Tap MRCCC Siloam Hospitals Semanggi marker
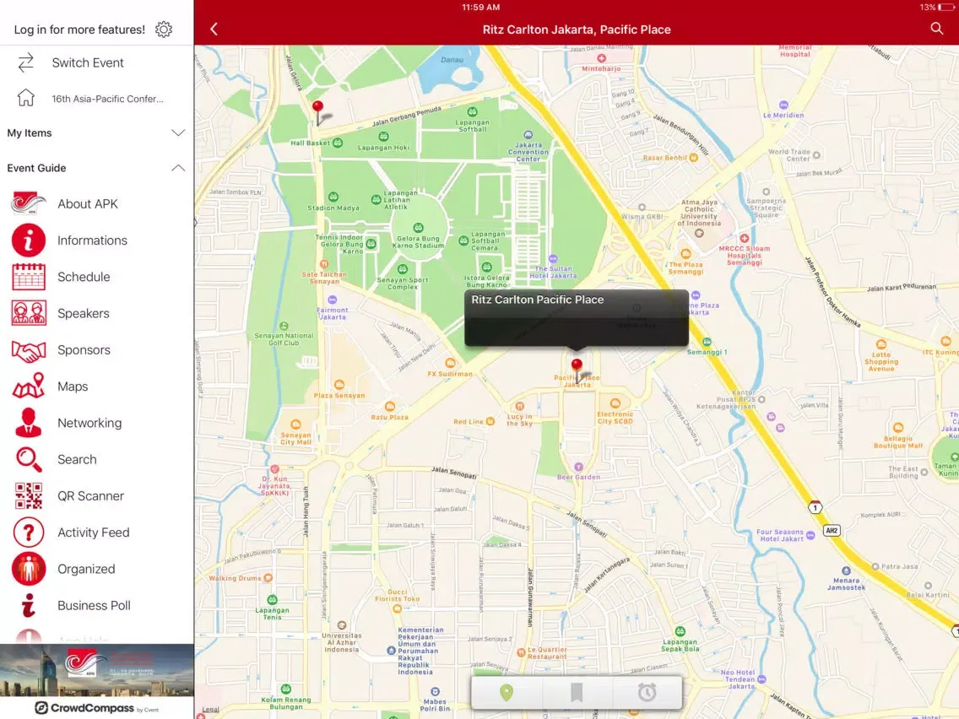The image size is (959, 719). pos(745,239)
